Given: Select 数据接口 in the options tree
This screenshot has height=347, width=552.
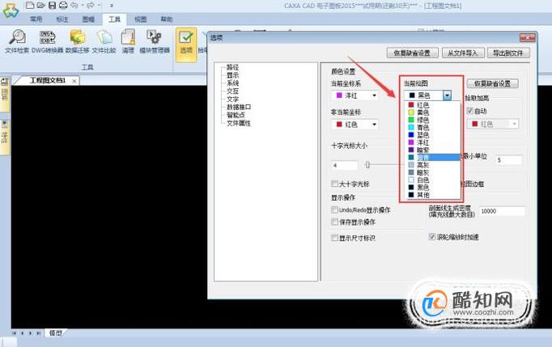Looking at the screenshot, I should point(238,107).
